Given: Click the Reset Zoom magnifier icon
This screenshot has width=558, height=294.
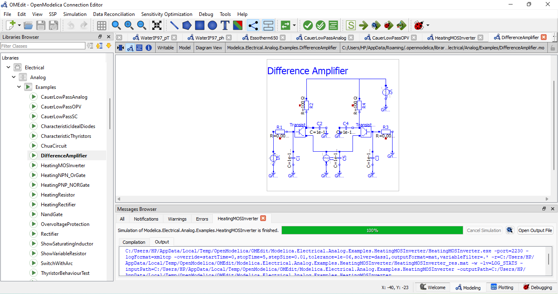Looking at the screenshot, I should click(116, 25).
